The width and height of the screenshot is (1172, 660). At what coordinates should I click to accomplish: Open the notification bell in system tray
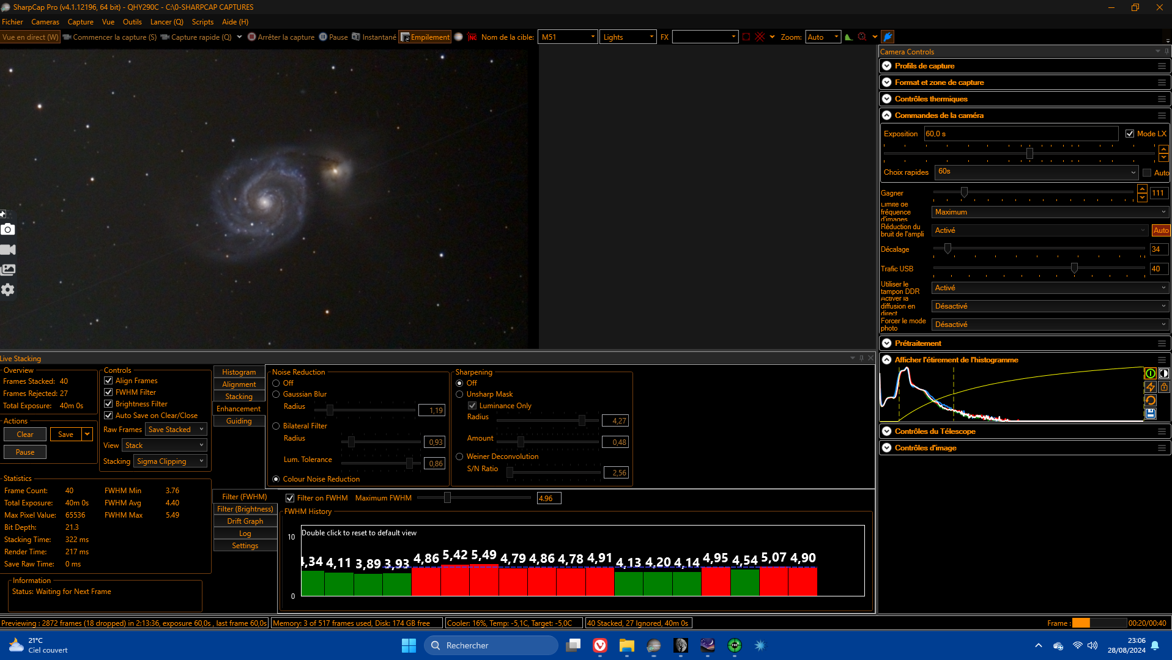click(x=1155, y=645)
